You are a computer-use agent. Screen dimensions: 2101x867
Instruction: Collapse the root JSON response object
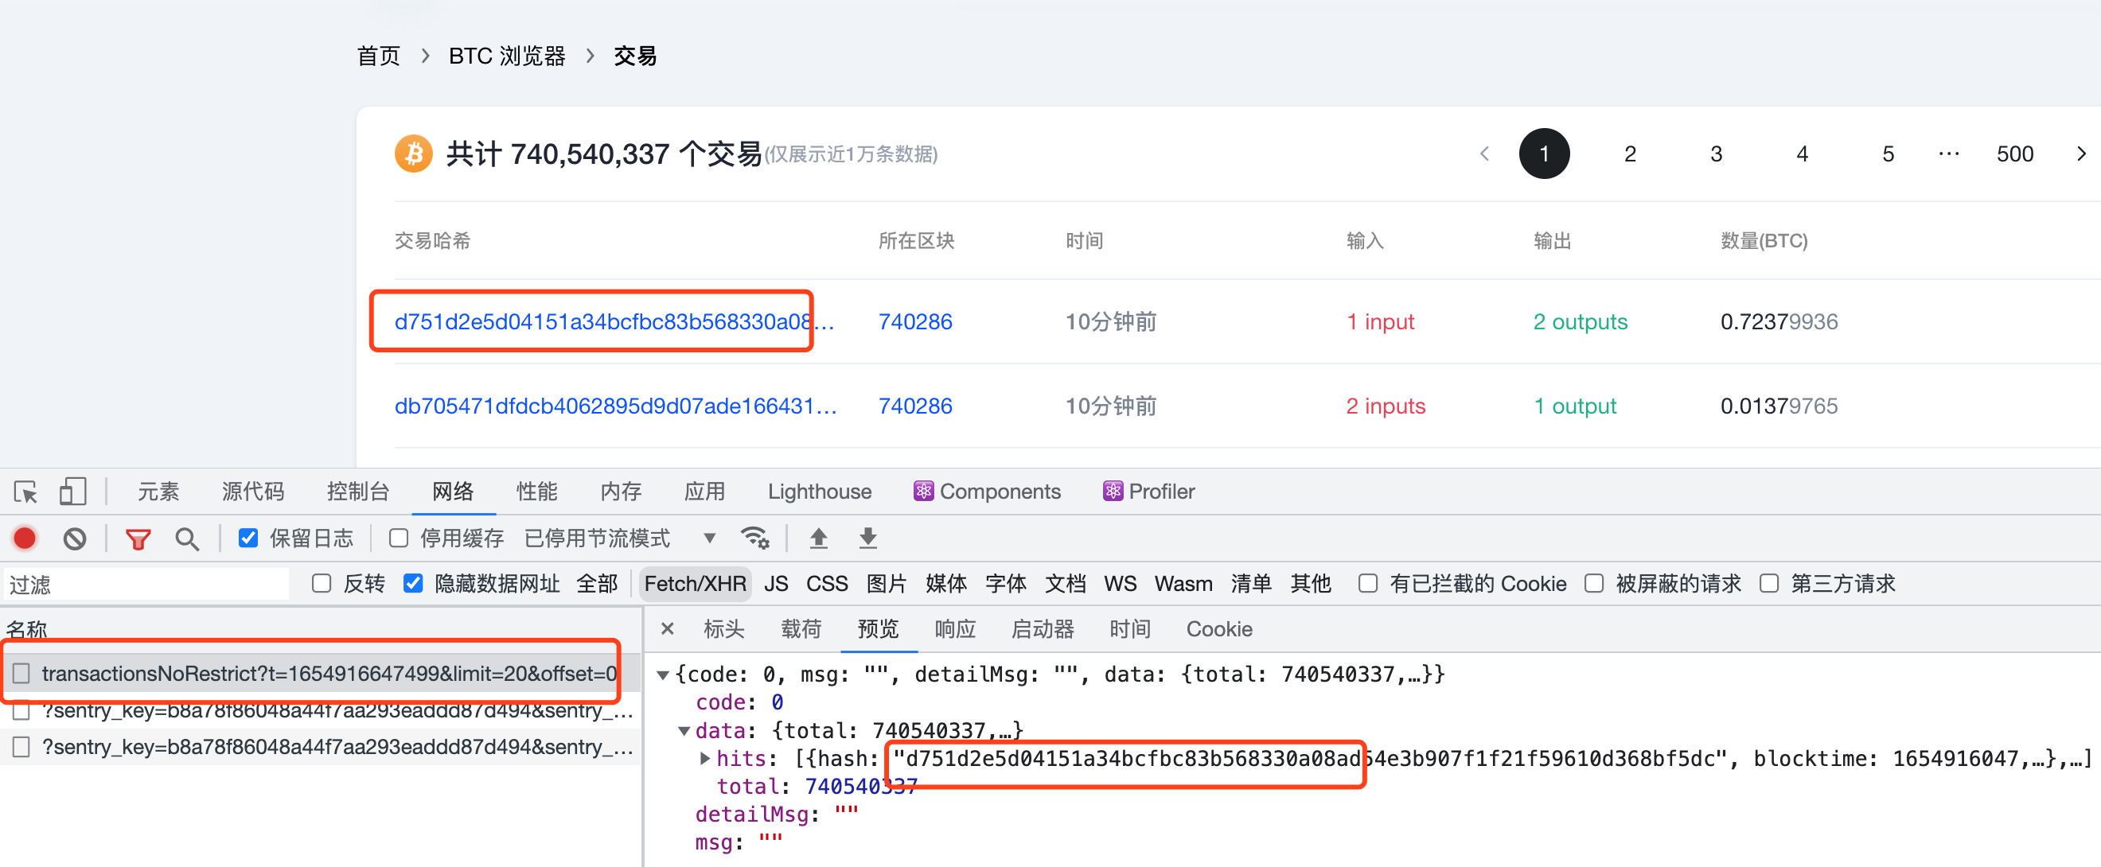(x=663, y=675)
